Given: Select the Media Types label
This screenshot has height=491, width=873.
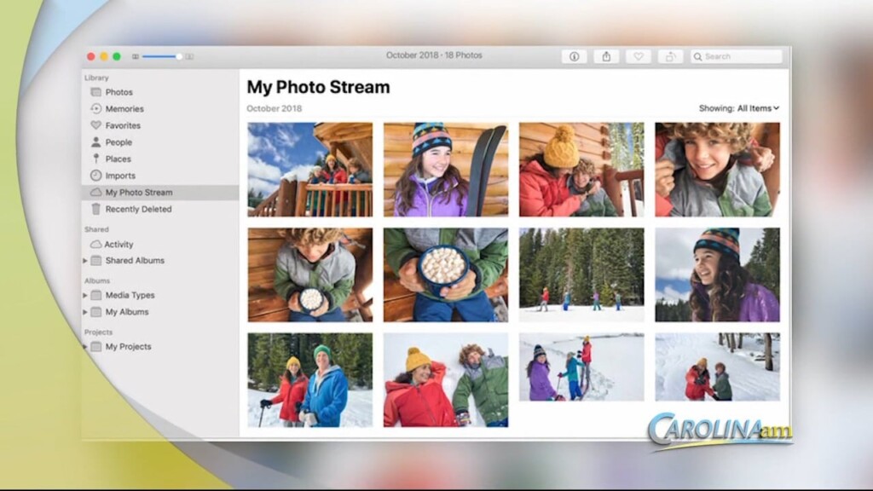Looking at the screenshot, I should 130,295.
